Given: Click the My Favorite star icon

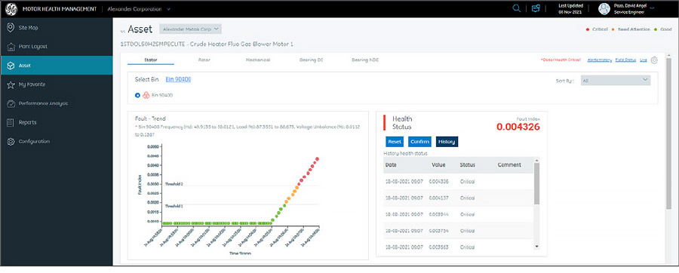Looking at the screenshot, I should click(x=11, y=84).
